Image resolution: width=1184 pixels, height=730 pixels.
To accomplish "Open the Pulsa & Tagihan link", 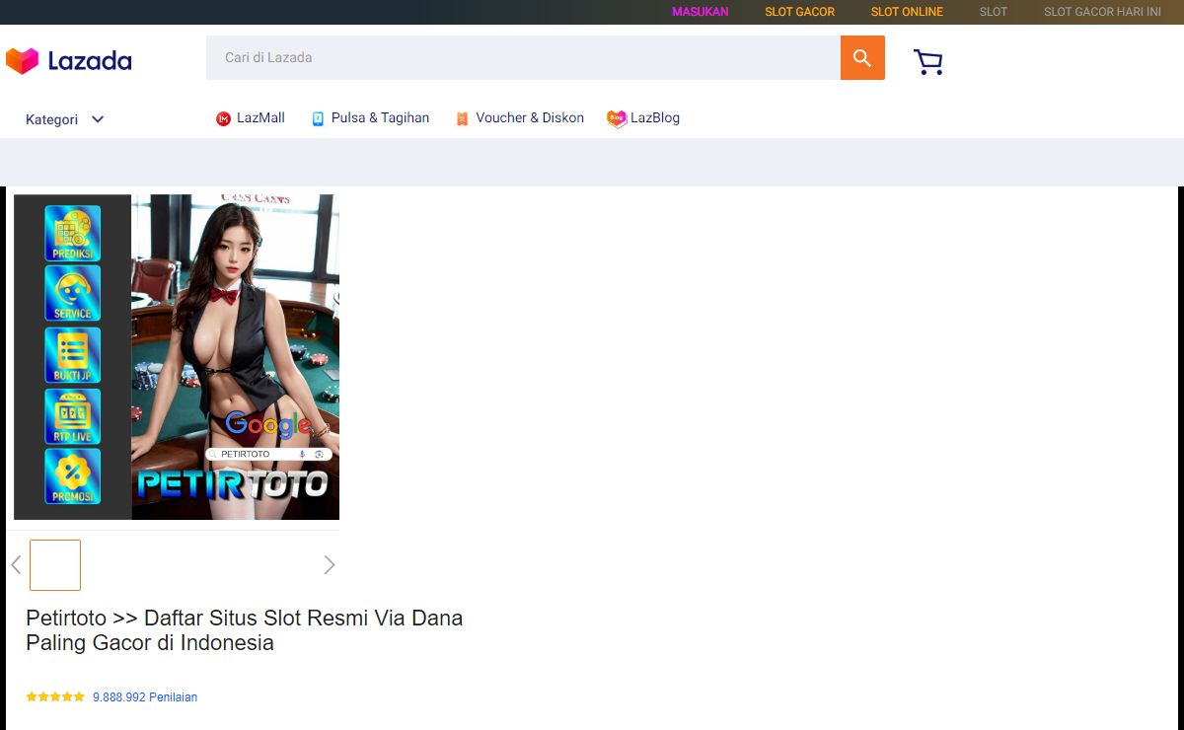I will 380,117.
